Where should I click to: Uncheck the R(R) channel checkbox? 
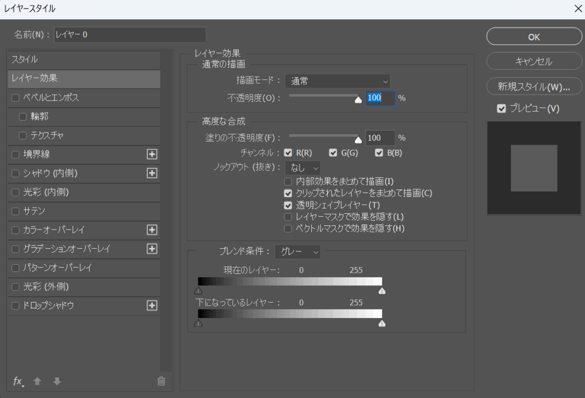point(288,153)
